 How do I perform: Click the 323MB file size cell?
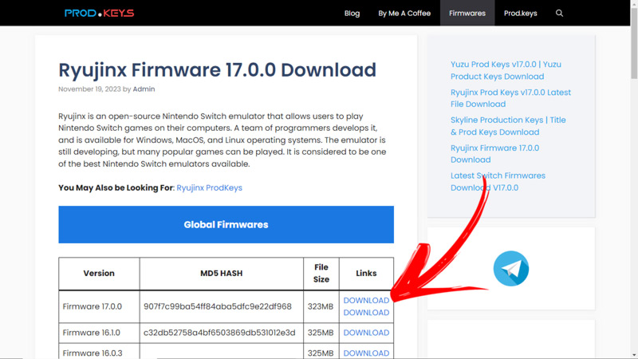321,306
